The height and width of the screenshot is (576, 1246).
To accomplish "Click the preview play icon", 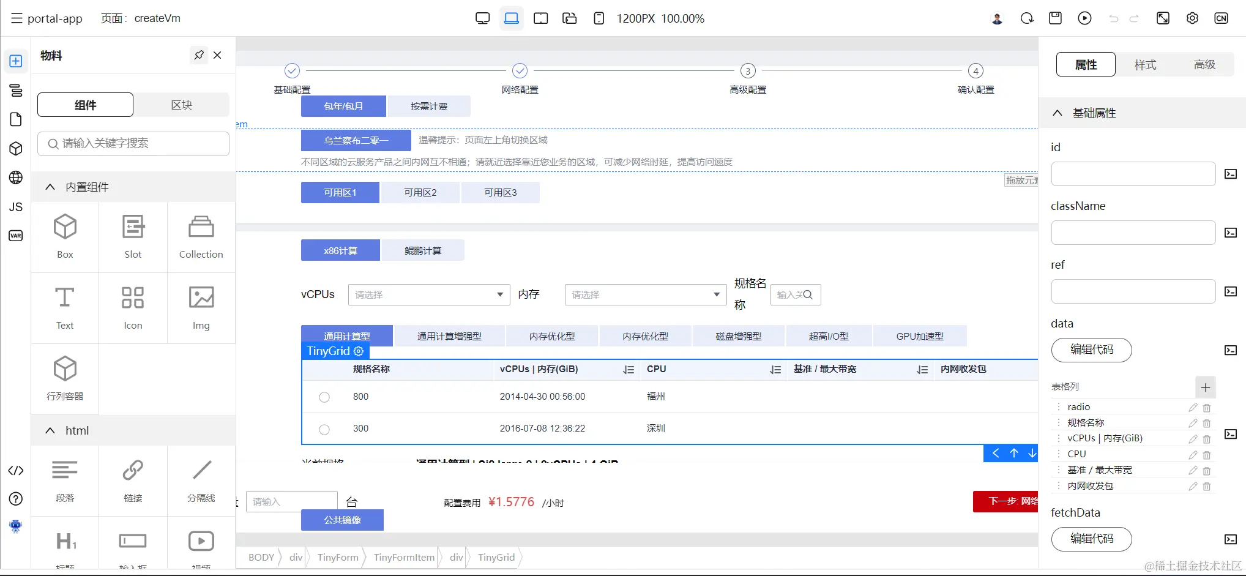I will pyautogui.click(x=1084, y=18).
